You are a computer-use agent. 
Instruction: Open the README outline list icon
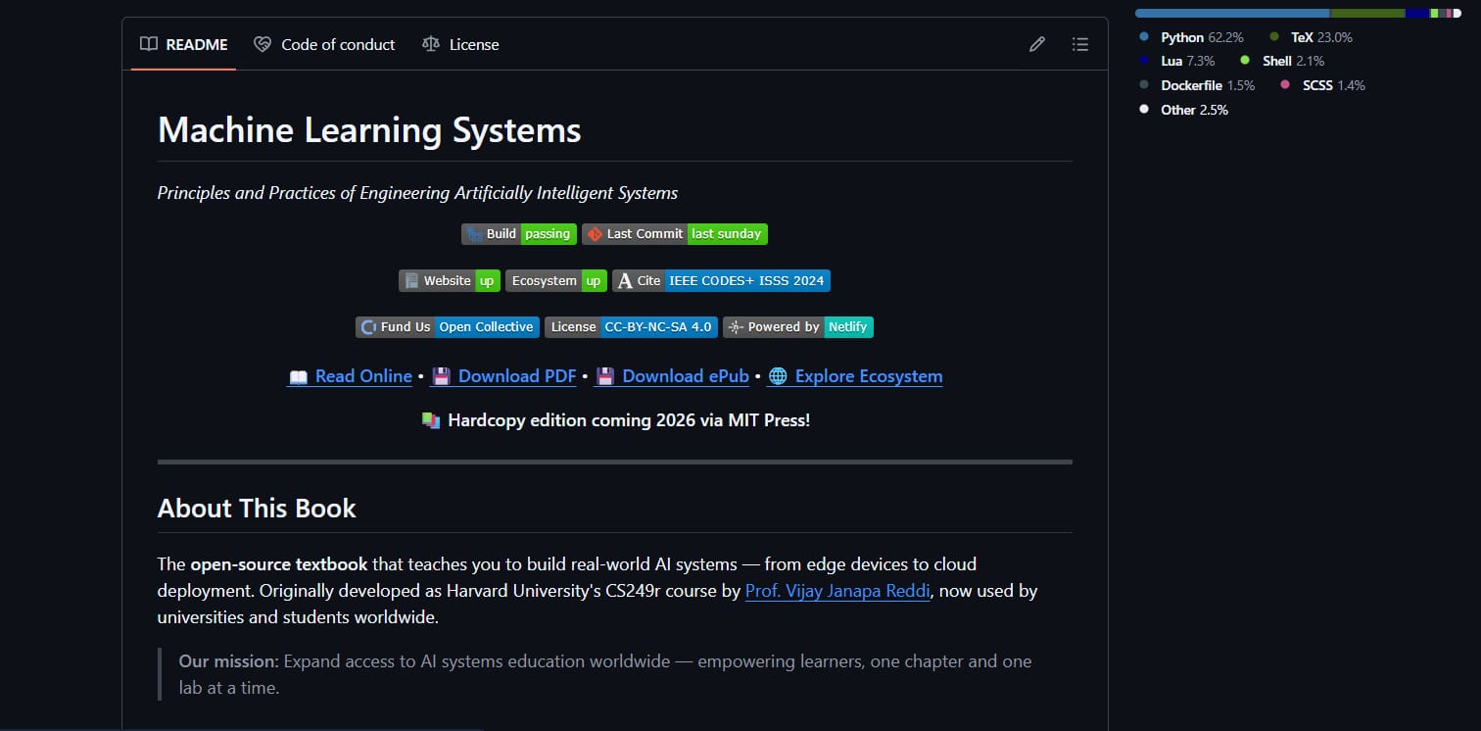pos(1079,44)
